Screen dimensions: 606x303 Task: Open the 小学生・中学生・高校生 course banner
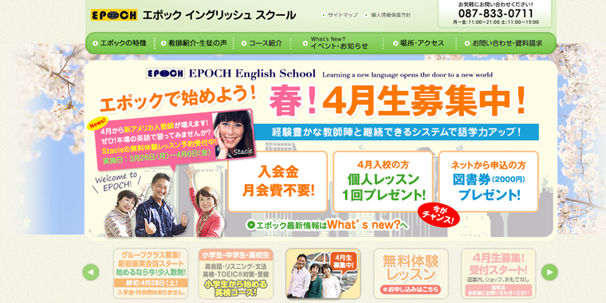pyautogui.click(x=236, y=273)
